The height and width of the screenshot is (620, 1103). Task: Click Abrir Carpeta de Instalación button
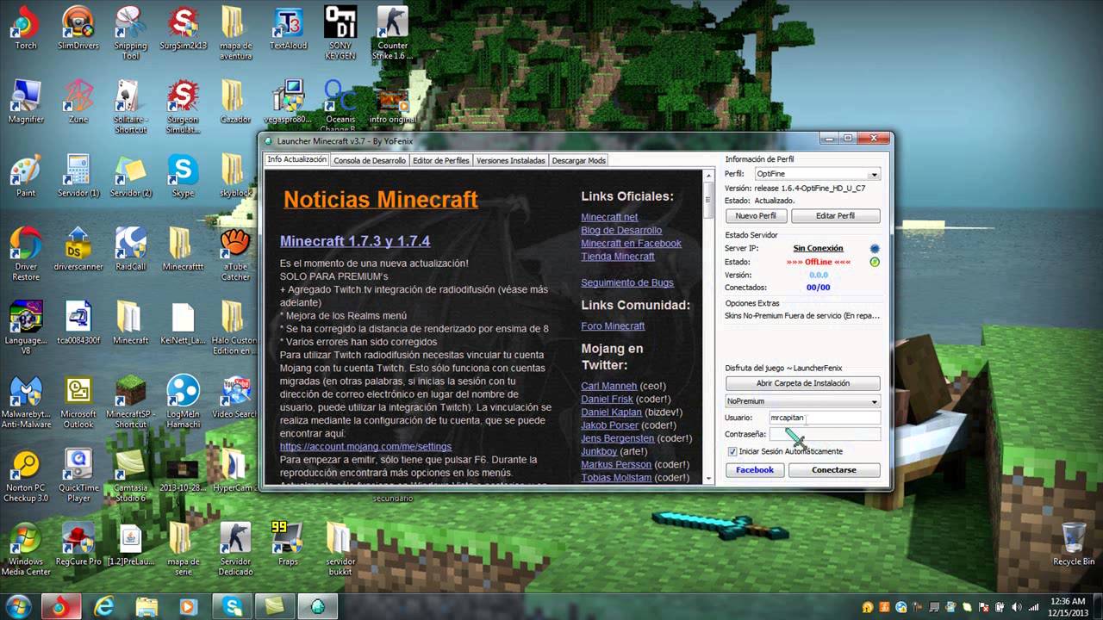[x=802, y=383]
